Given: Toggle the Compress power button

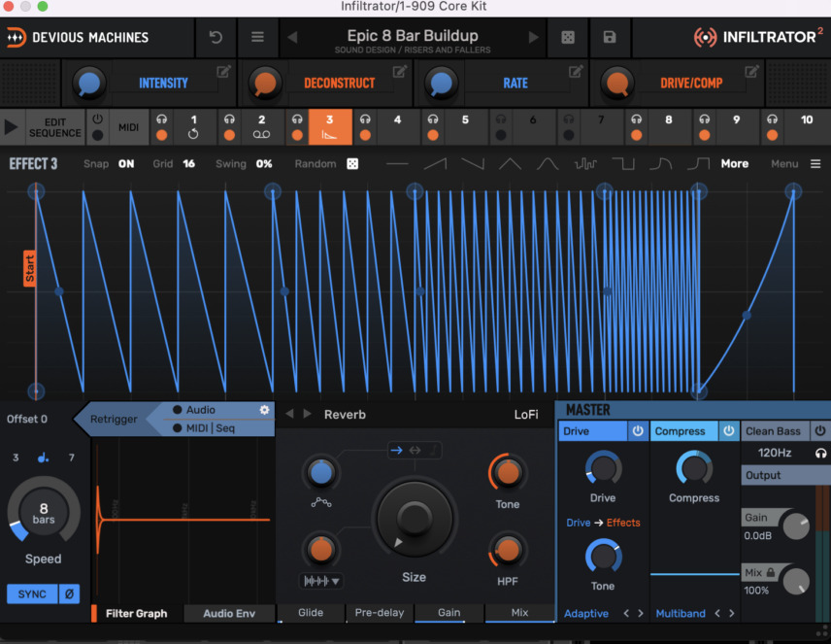Looking at the screenshot, I should (x=729, y=430).
